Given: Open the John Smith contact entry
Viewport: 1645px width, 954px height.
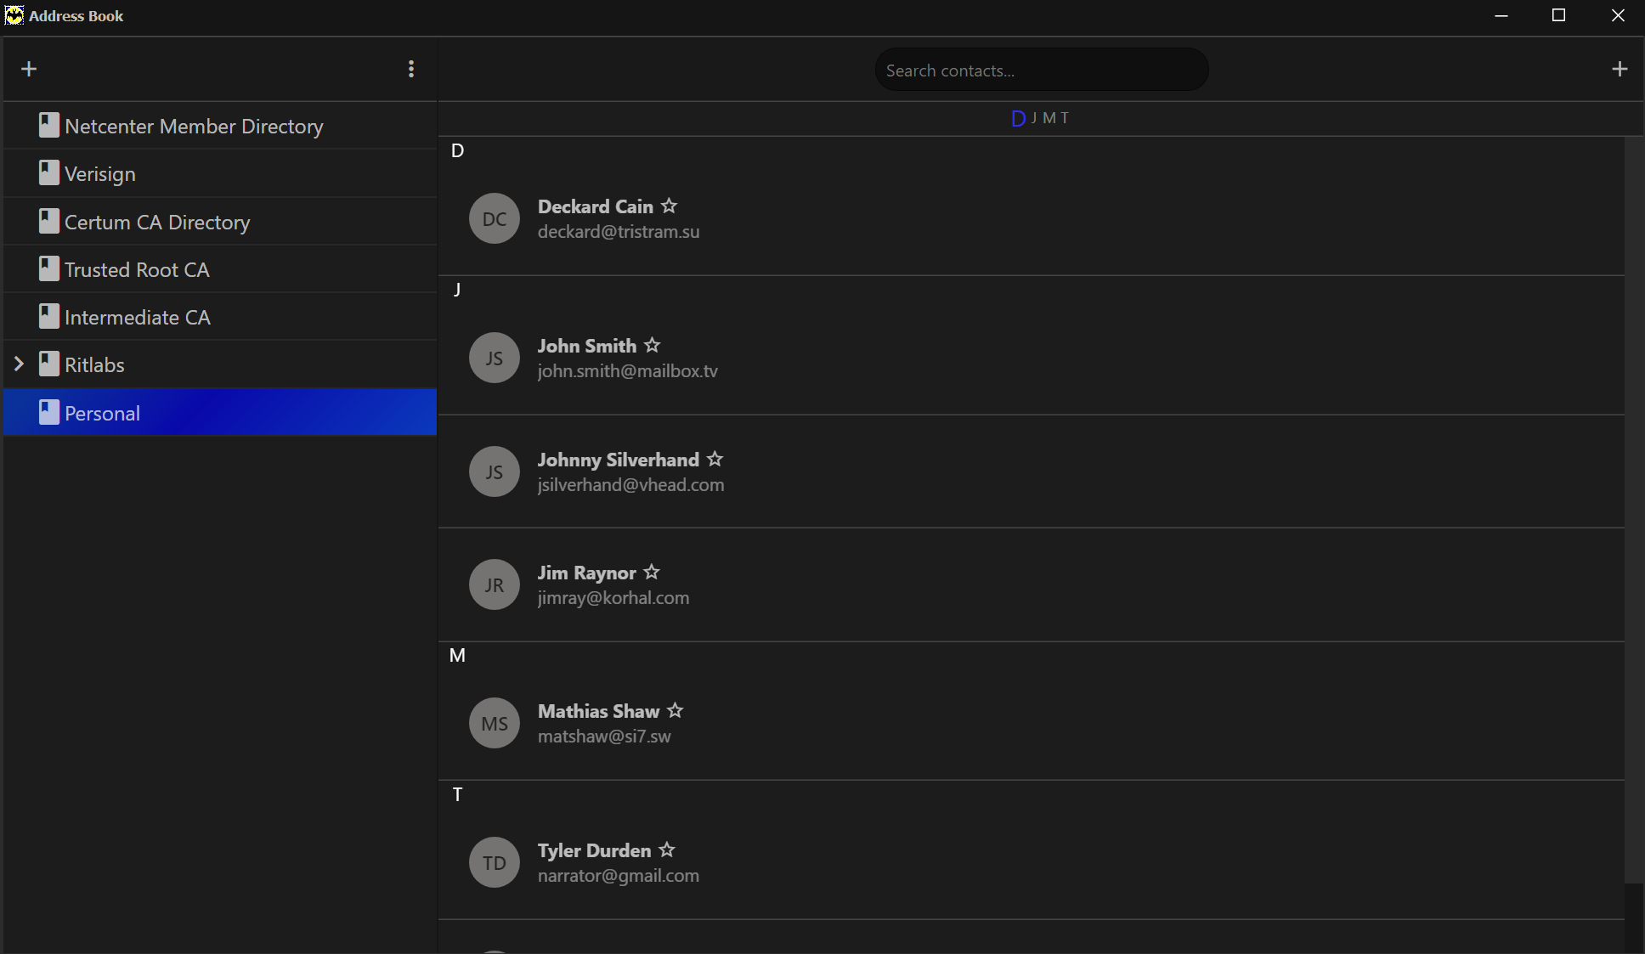Looking at the screenshot, I should tap(1032, 358).
